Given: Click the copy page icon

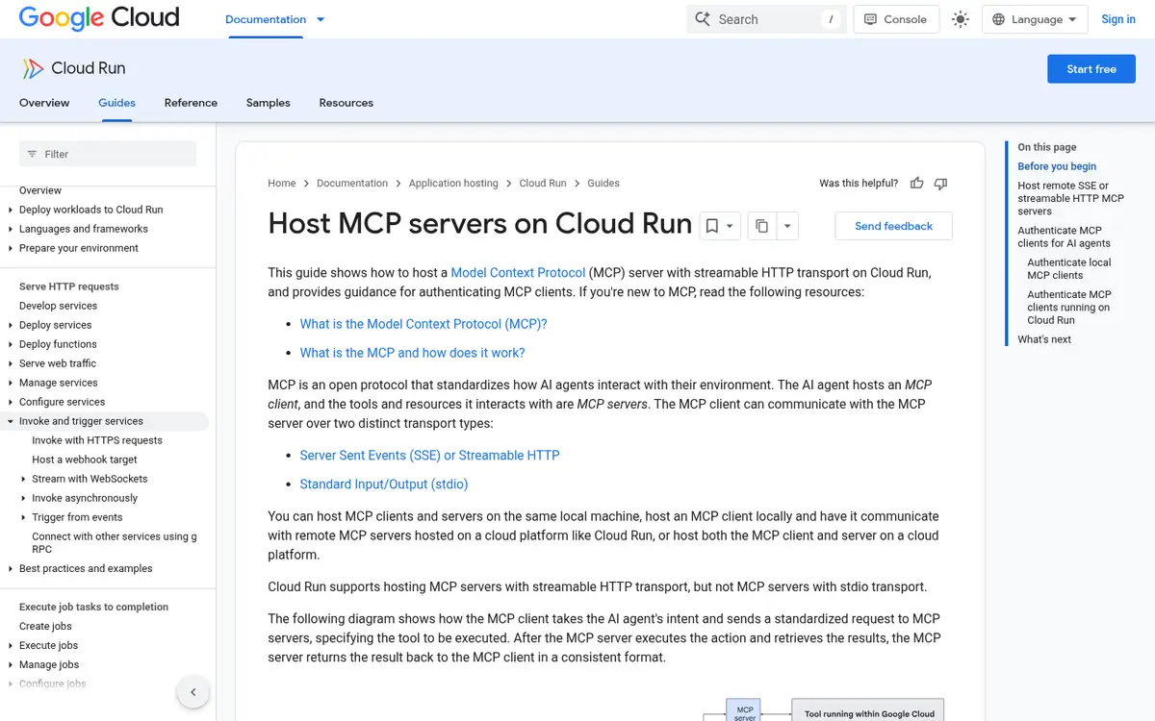Looking at the screenshot, I should tap(761, 226).
